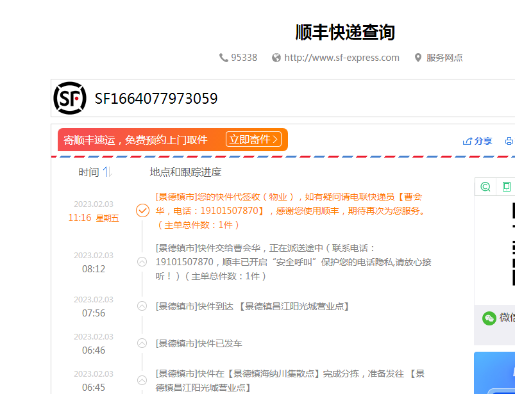Click the date 2023.02.03 above 11:16
Image resolution: width=515 pixels, height=394 pixels.
point(94,204)
